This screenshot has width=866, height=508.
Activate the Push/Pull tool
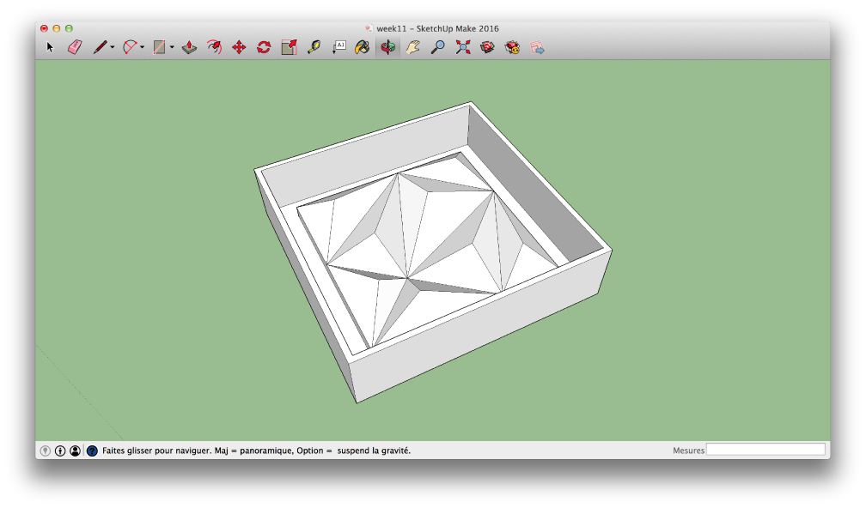pyautogui.click(x=189, y=47)
